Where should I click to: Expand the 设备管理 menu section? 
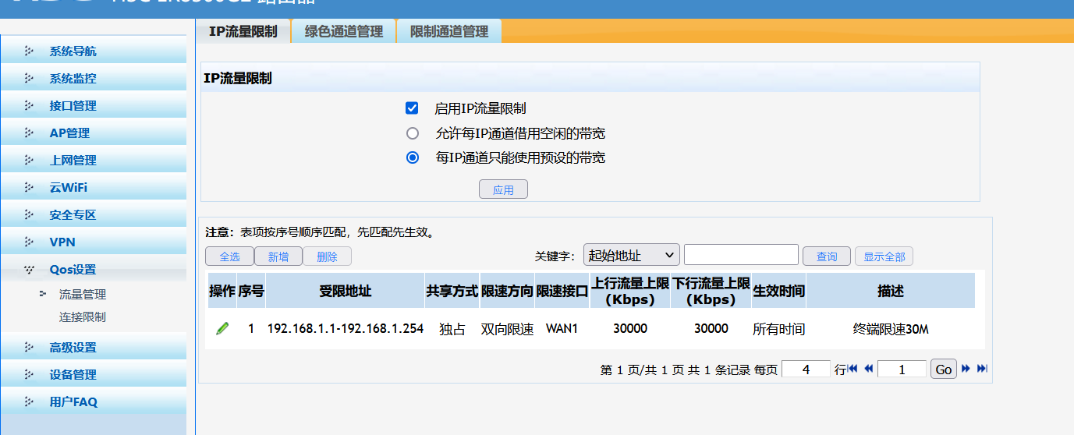pos(94,375)
